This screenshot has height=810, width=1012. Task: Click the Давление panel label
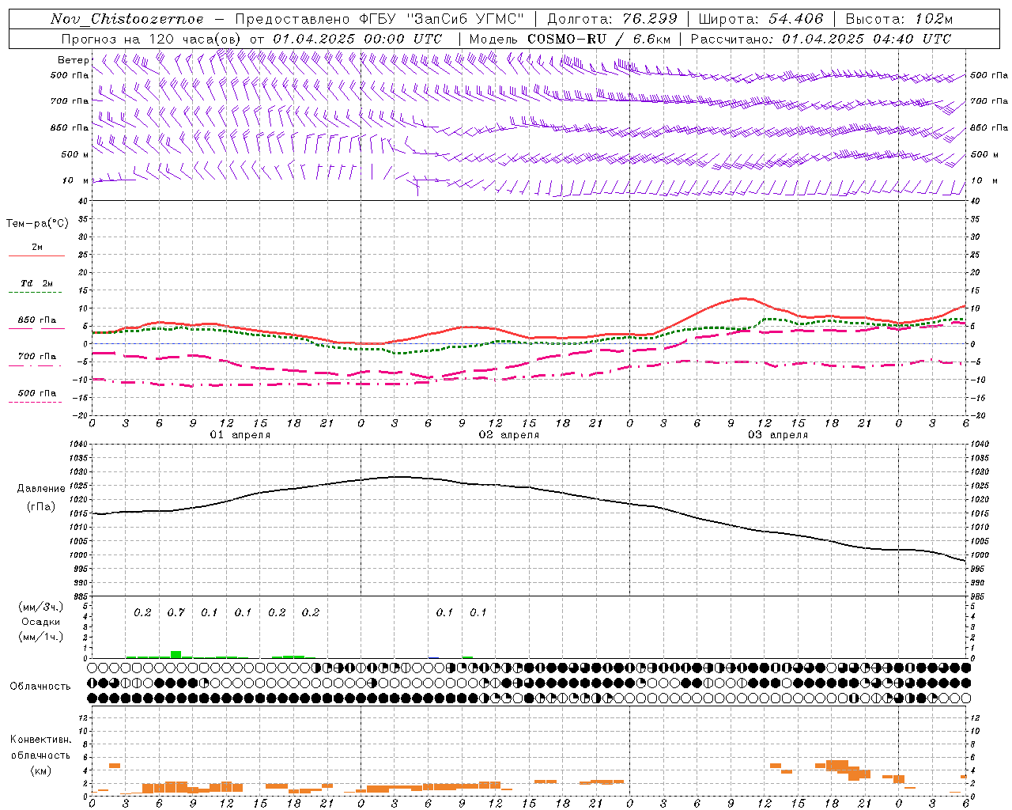pos(41,489)
